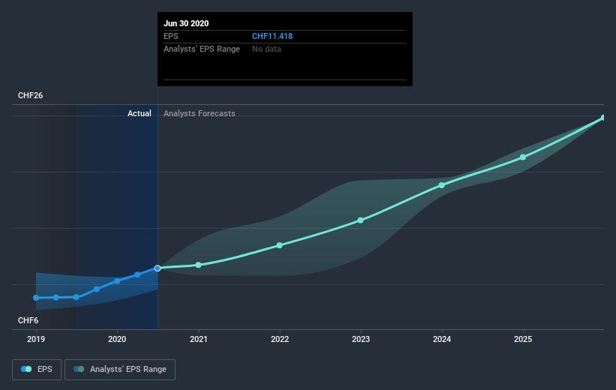Click the Jun 30 2020 tooltip date
This screenshot has height=390, width=616.
pyautogui.click(x=186, y=23)
